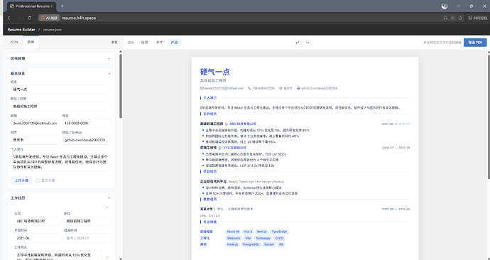Choose the 学术 template tab
The image size is (490, 260).
159,43
